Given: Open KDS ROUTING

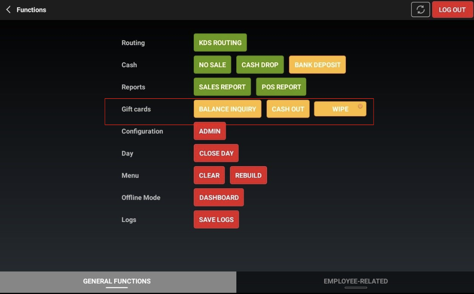Looking at the screenshot, I should 220,43.
